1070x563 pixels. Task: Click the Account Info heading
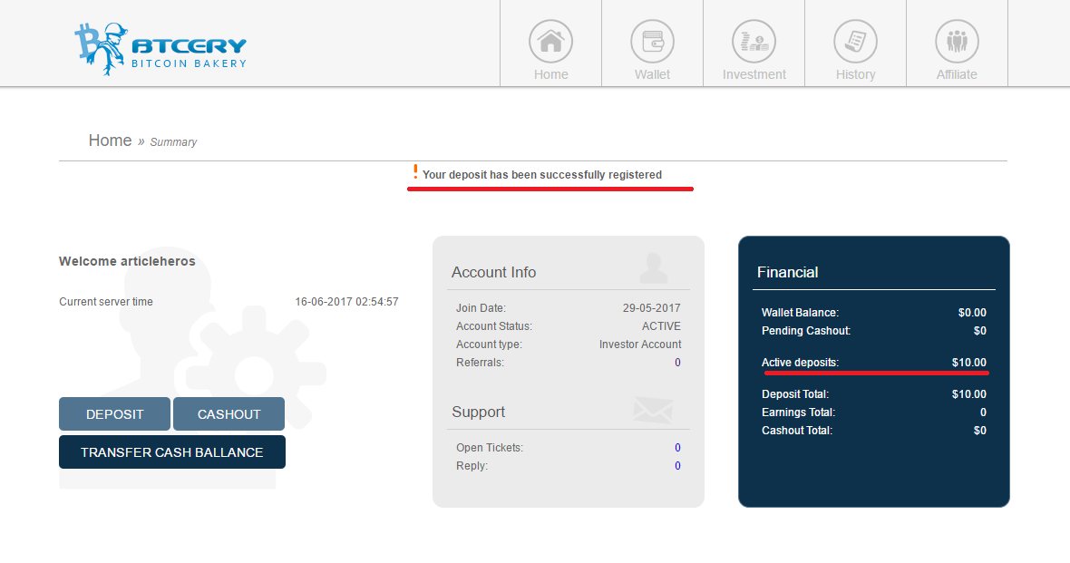click(493, 272)
